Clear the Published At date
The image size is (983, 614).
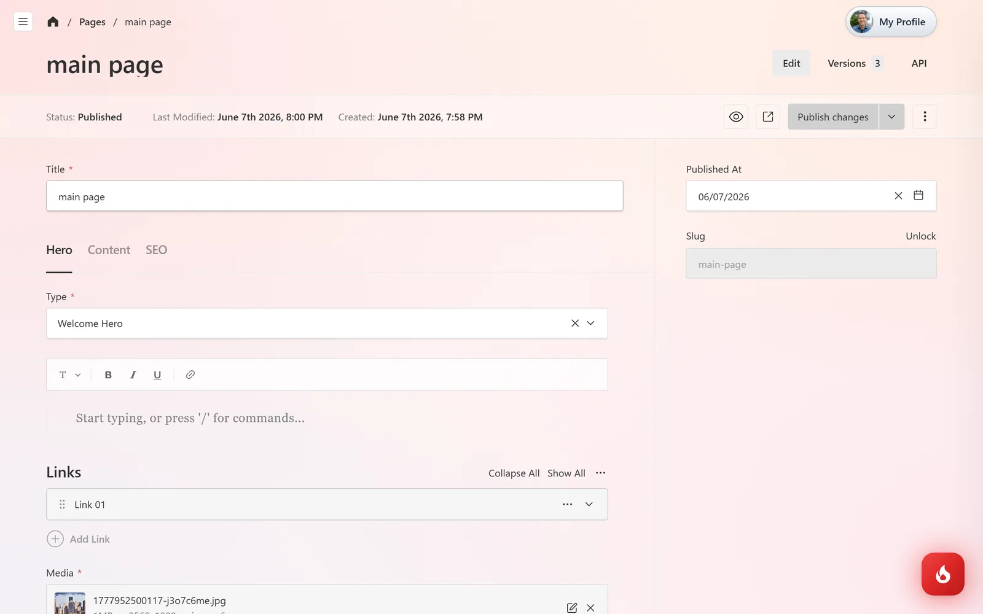[x=898, y=196]
